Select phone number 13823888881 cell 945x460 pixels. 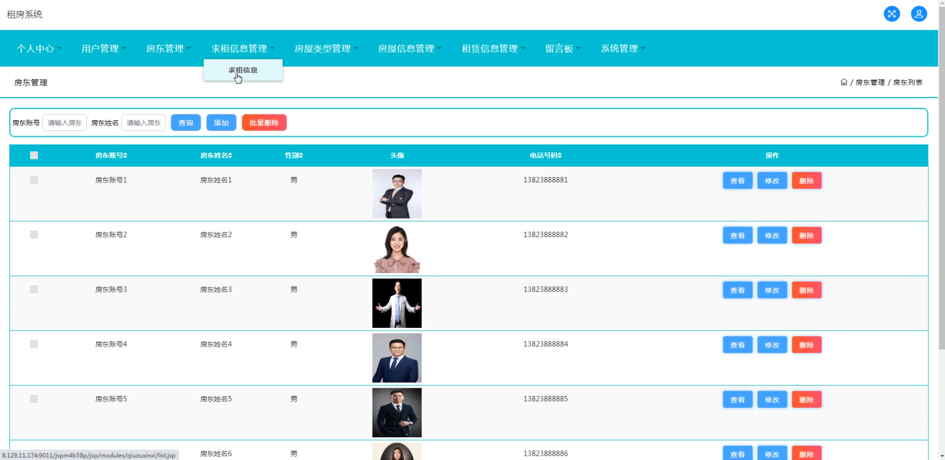[546, 180]
